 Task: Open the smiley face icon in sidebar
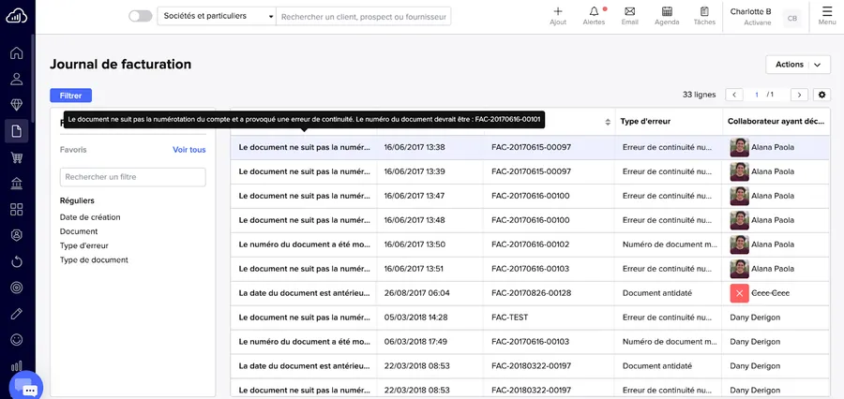click(17, 340)
